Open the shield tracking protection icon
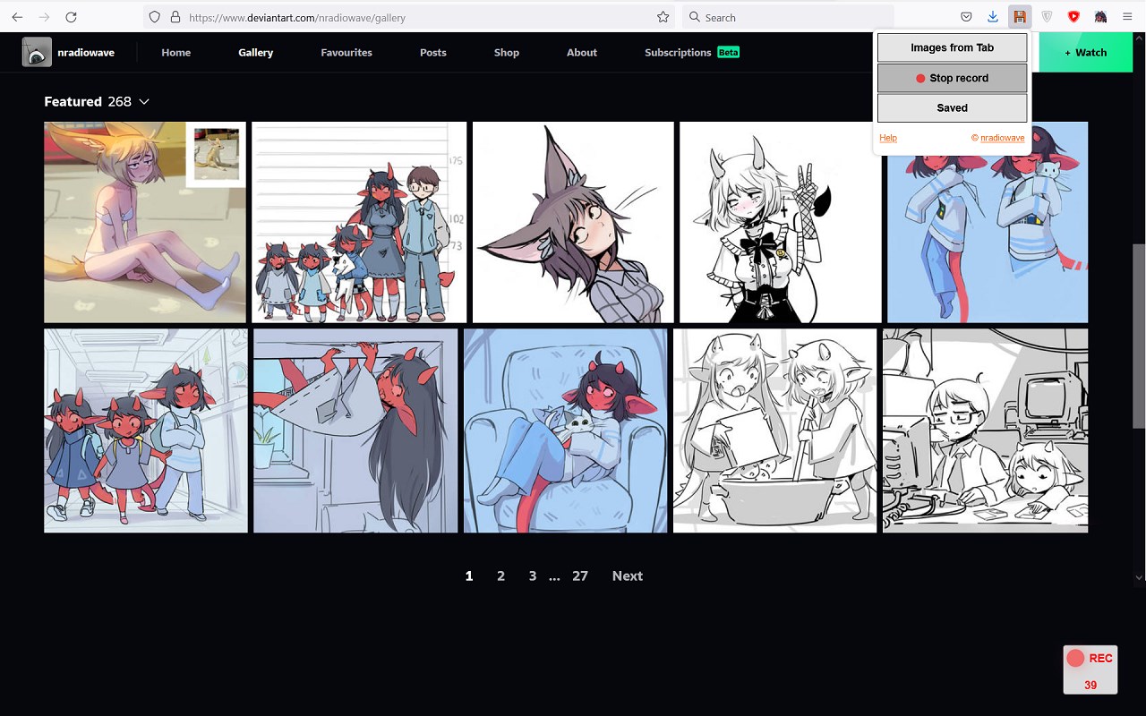1146x716 pixels. click(155, 17)
